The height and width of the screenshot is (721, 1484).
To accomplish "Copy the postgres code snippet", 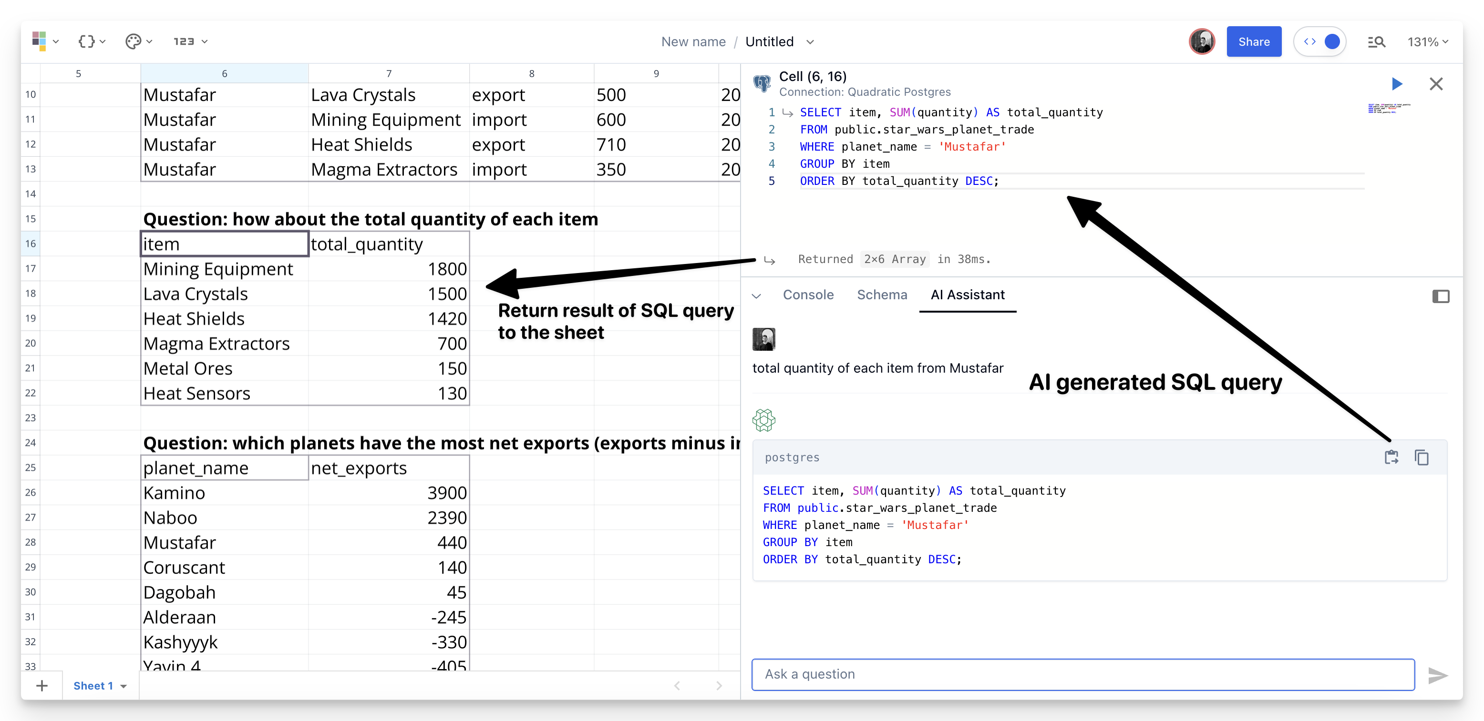I will [1421, 457].
